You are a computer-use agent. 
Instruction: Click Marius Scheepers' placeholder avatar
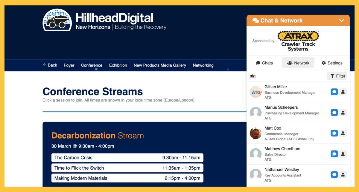[256, 113]
